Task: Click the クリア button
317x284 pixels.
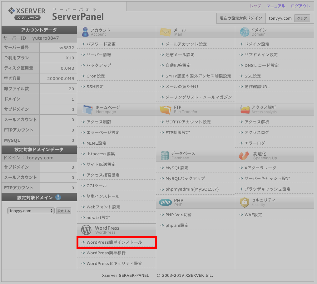Action: click(302, 18)
